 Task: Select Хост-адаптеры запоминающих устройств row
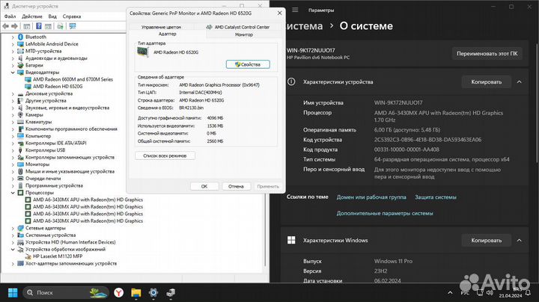click(x=71, y=264)
